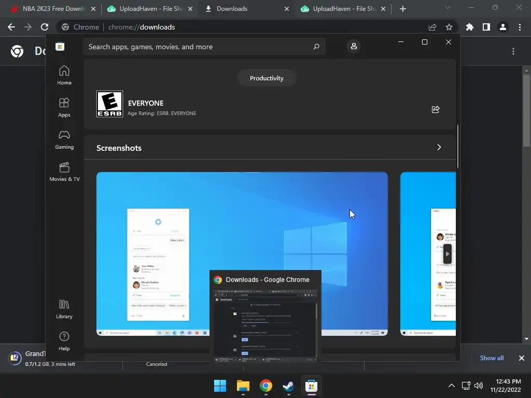
Task: Click the ESRB Everyone rating badge
Action: click(109, 104)
